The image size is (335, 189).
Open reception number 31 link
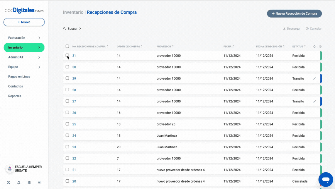pyautogui.click(x=74, y=56)
